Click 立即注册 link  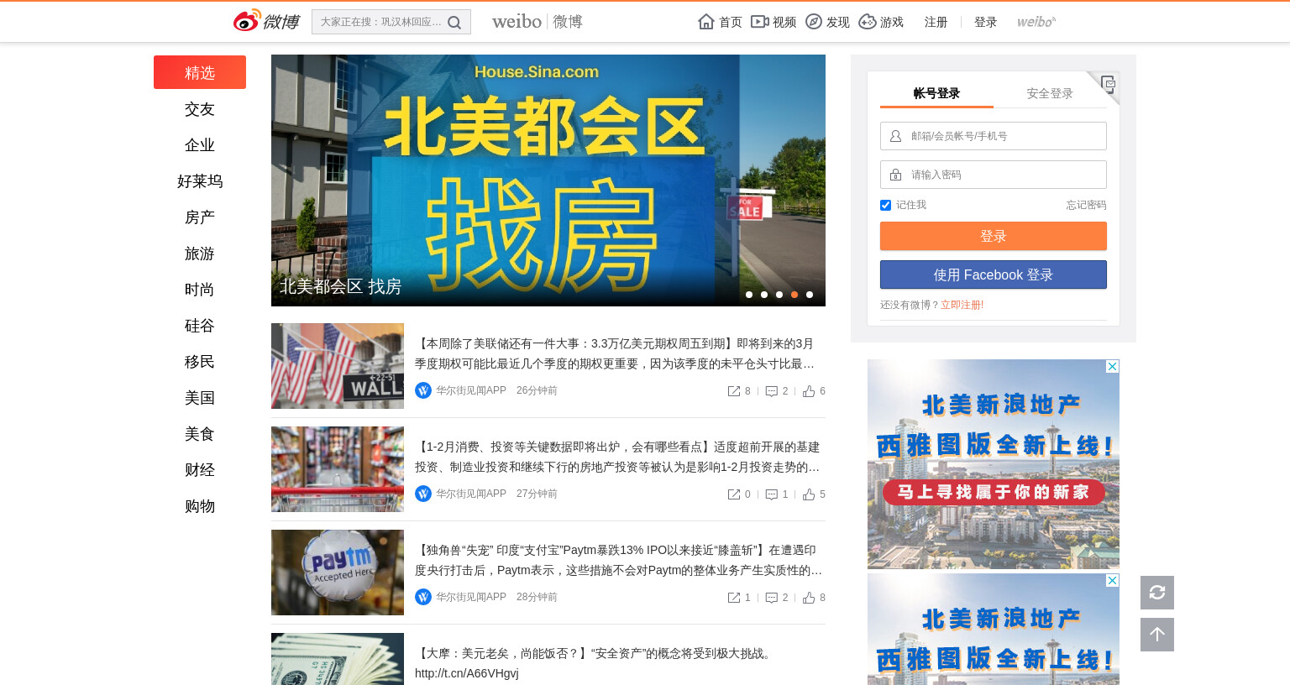pos(961,305)
